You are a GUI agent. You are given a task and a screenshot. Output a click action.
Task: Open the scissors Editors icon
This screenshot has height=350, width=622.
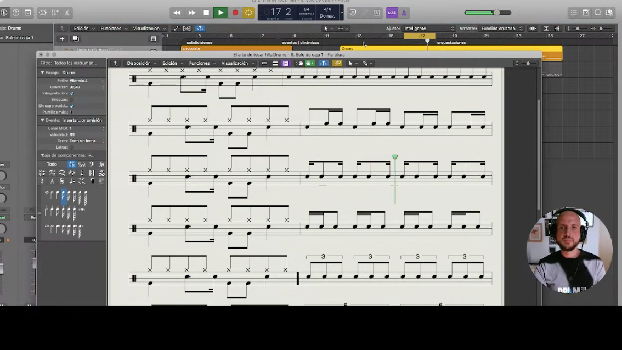(67, 13)
